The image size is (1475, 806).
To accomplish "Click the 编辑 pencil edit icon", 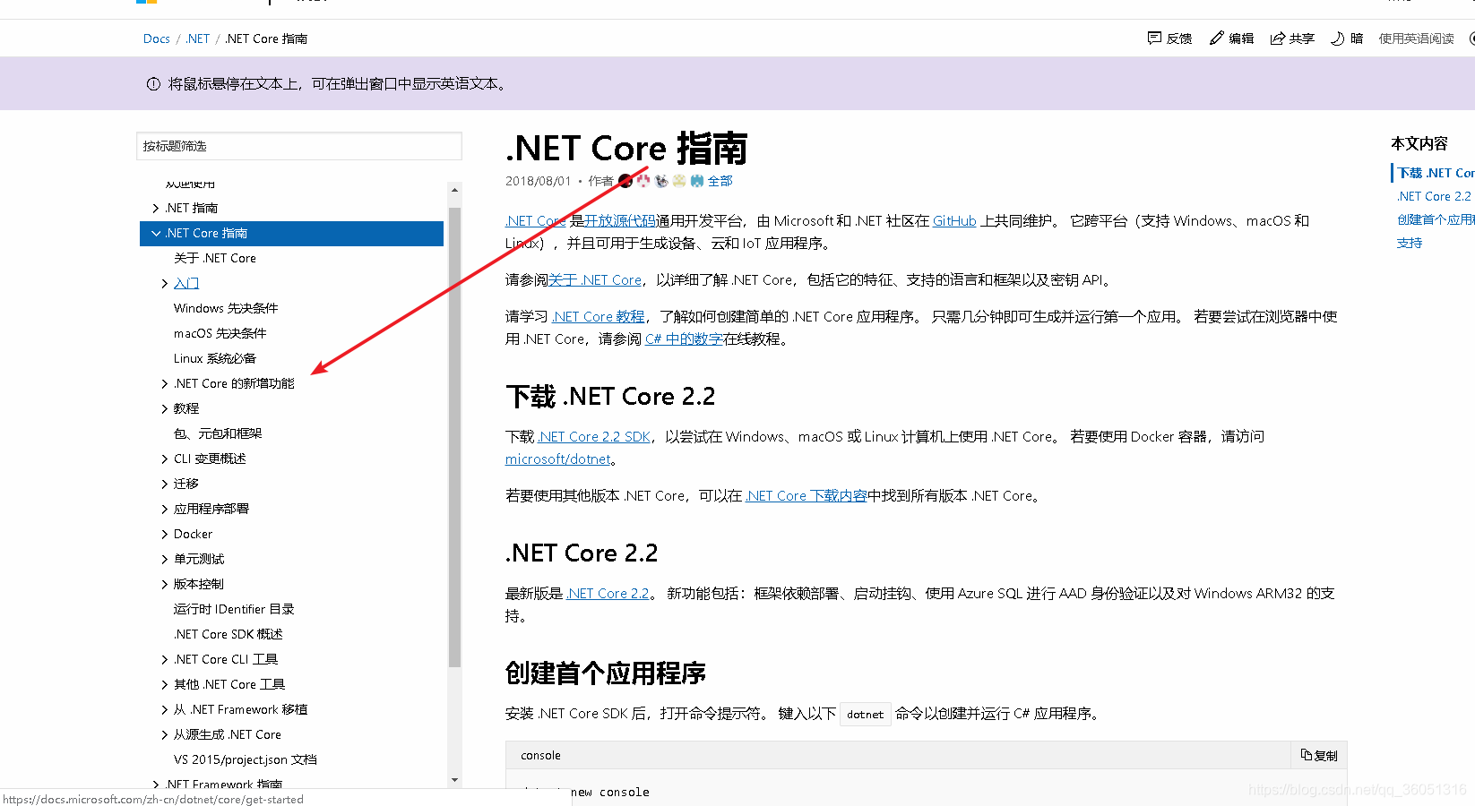I will coord(1216,39).
